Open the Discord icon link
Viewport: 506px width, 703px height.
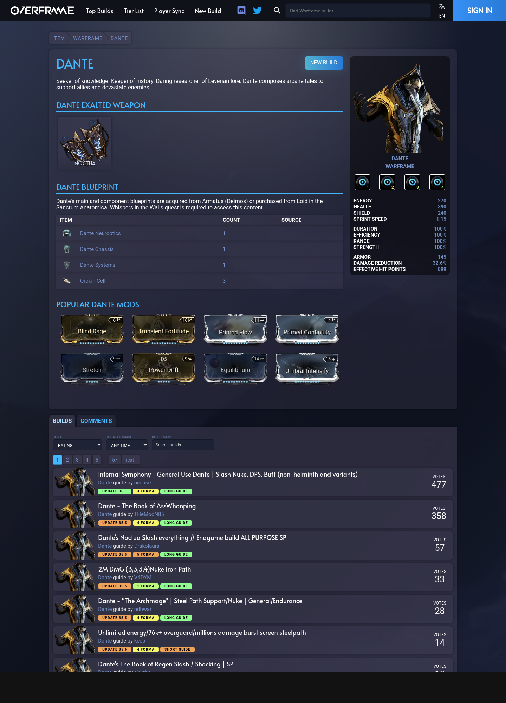(241, 11)
